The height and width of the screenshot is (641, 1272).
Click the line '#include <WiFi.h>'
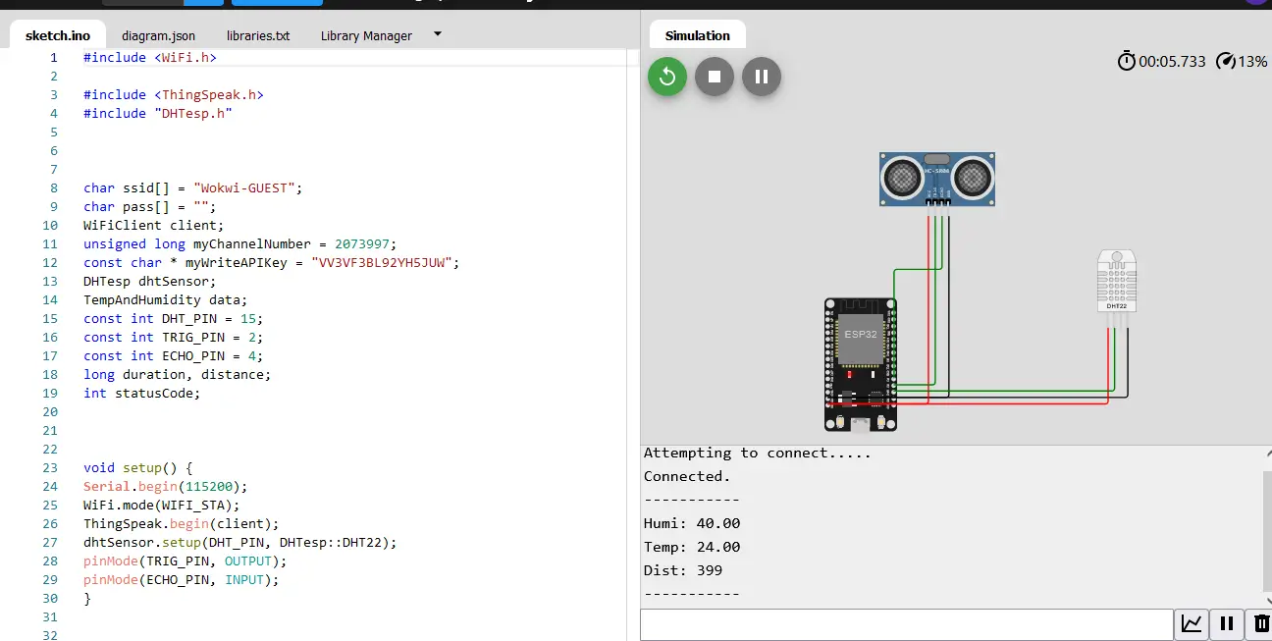click(150, 58)
